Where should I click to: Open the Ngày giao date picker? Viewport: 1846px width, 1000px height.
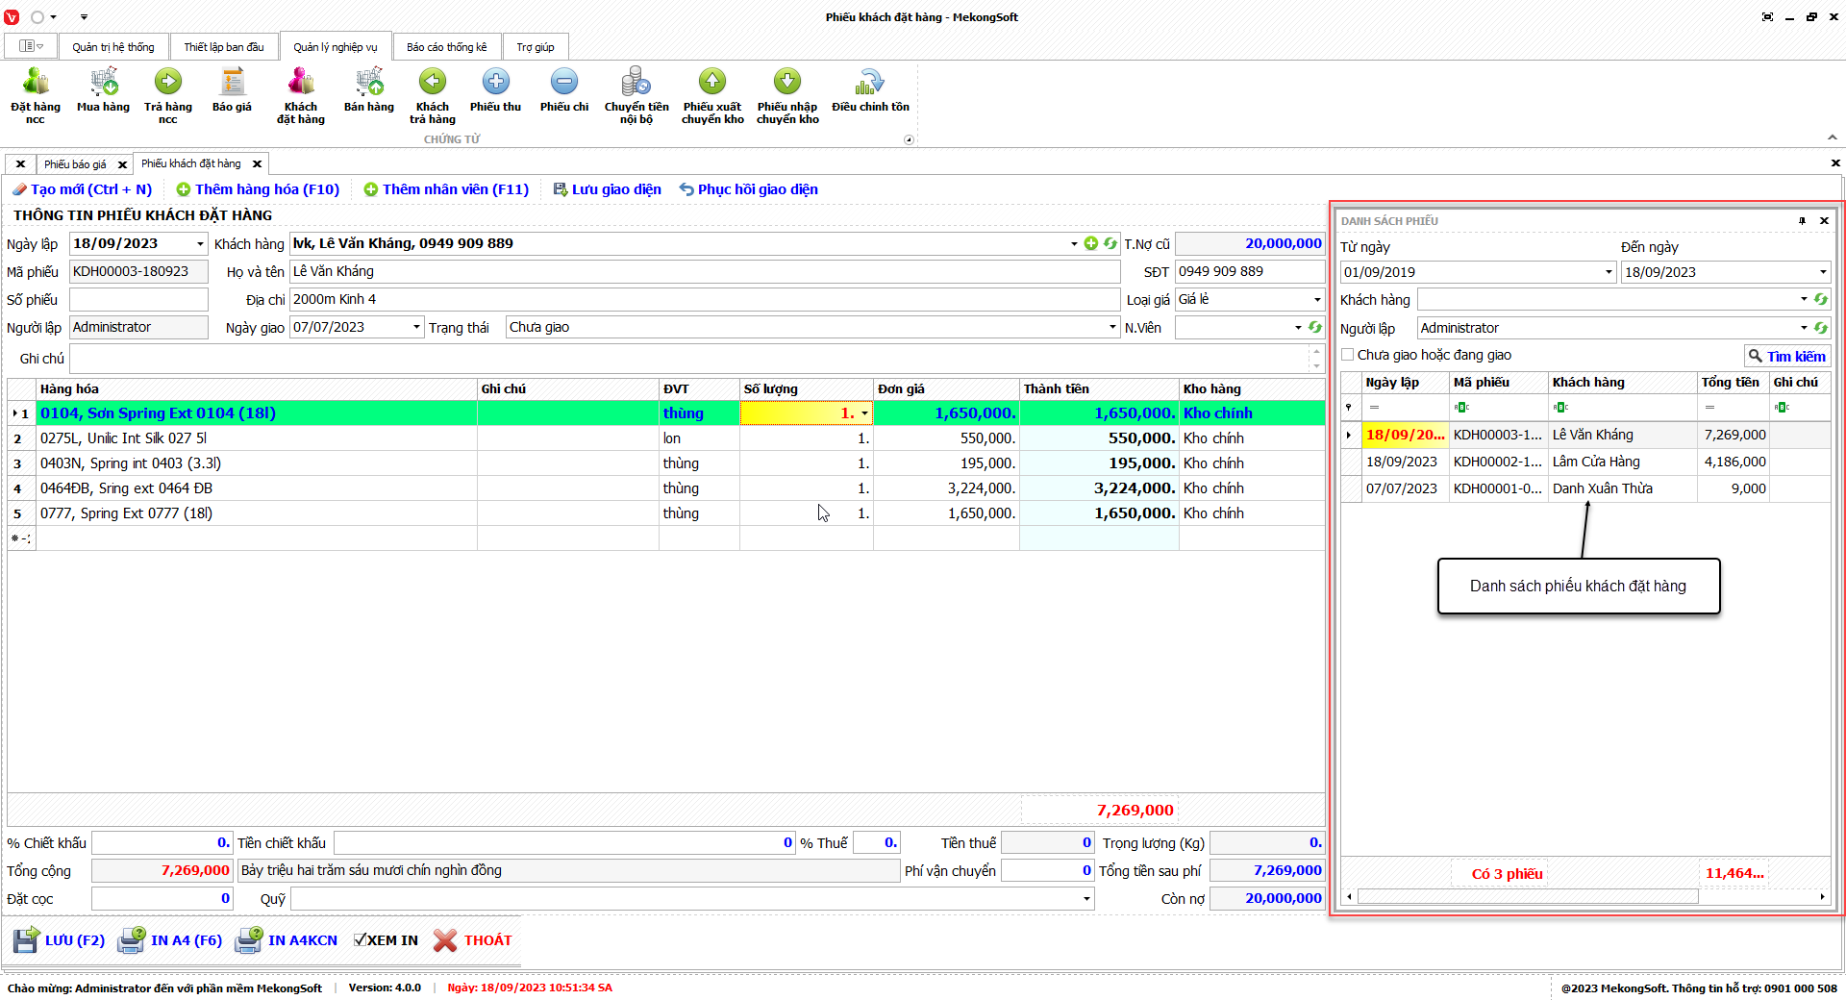point(416,328)
